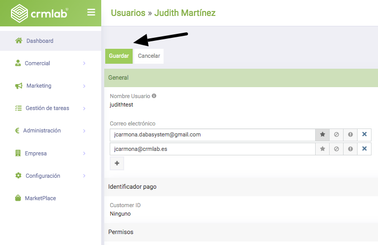378x245 pixels.
Task: Click the exclamation icon on gmail row
Action: [350, 134]
